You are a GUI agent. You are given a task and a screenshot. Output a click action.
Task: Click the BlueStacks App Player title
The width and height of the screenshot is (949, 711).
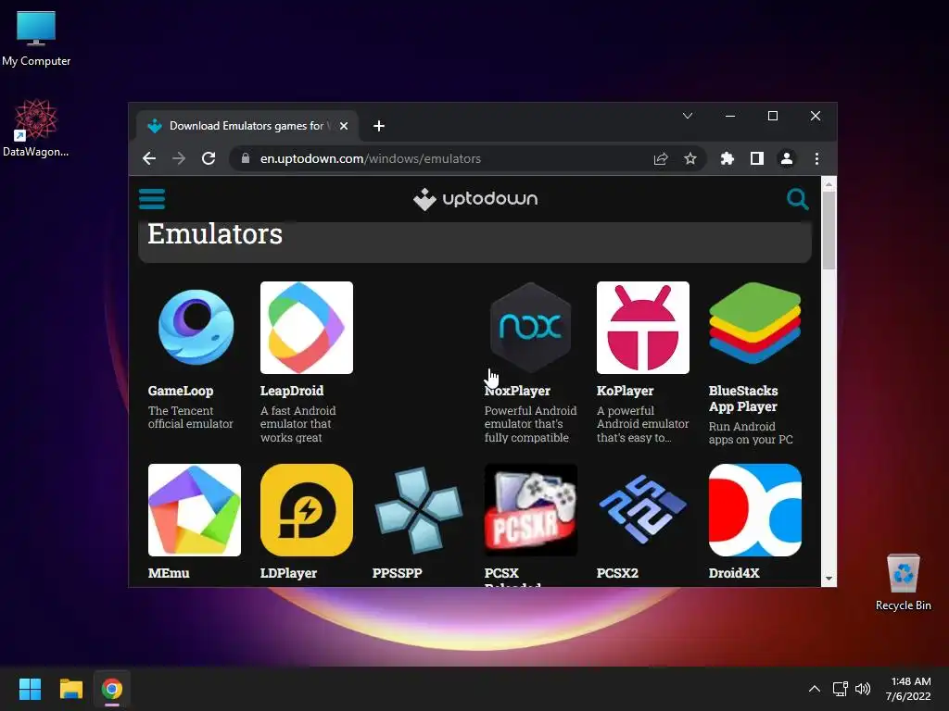(743, 398)
